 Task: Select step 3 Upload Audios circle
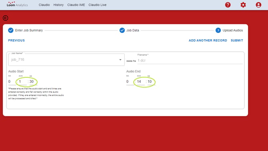(x=218, y=30)
